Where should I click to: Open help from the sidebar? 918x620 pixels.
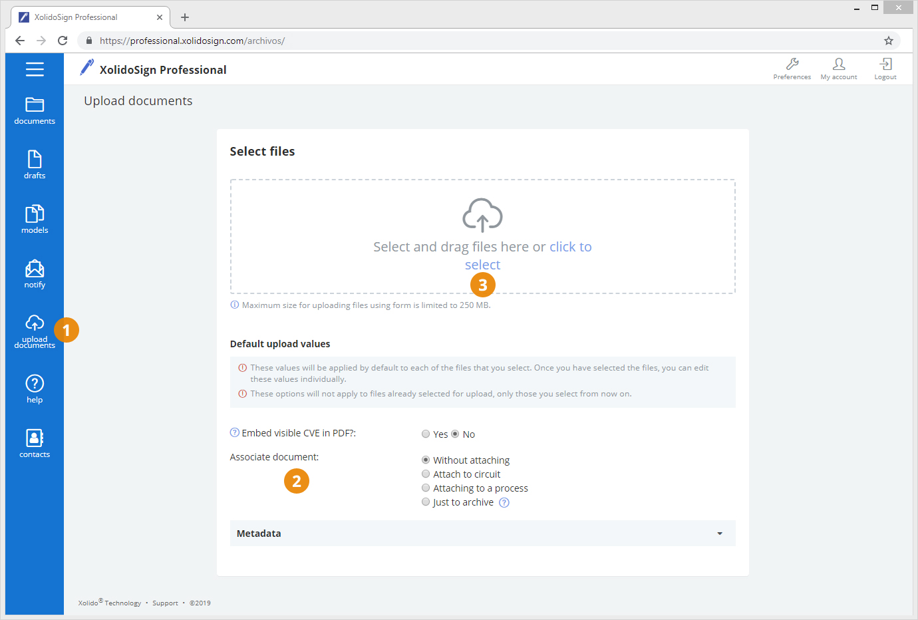pyautogui.click(x=35, y=389)
